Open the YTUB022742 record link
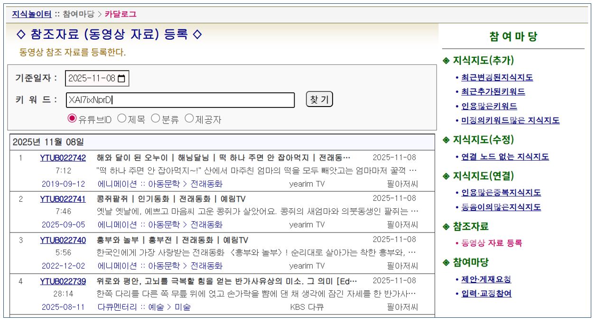 click(x=63, y=158)
